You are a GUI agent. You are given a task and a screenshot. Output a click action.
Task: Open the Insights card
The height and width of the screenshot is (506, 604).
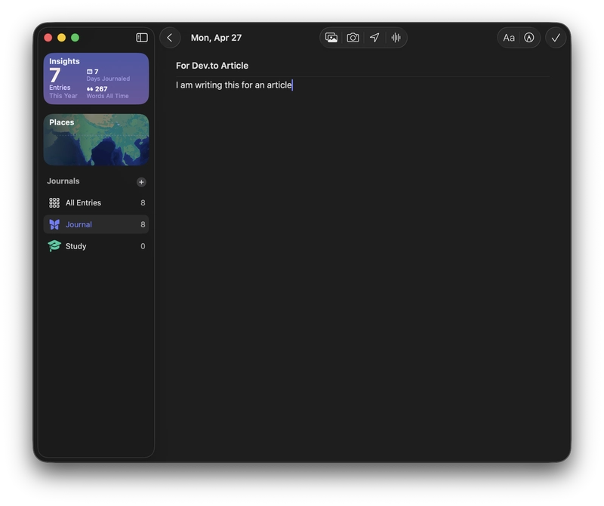tap(97, 79)
